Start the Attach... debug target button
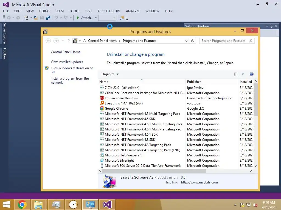Image resolution: width=281 pixels, height=210 pixels. [85, 18]
